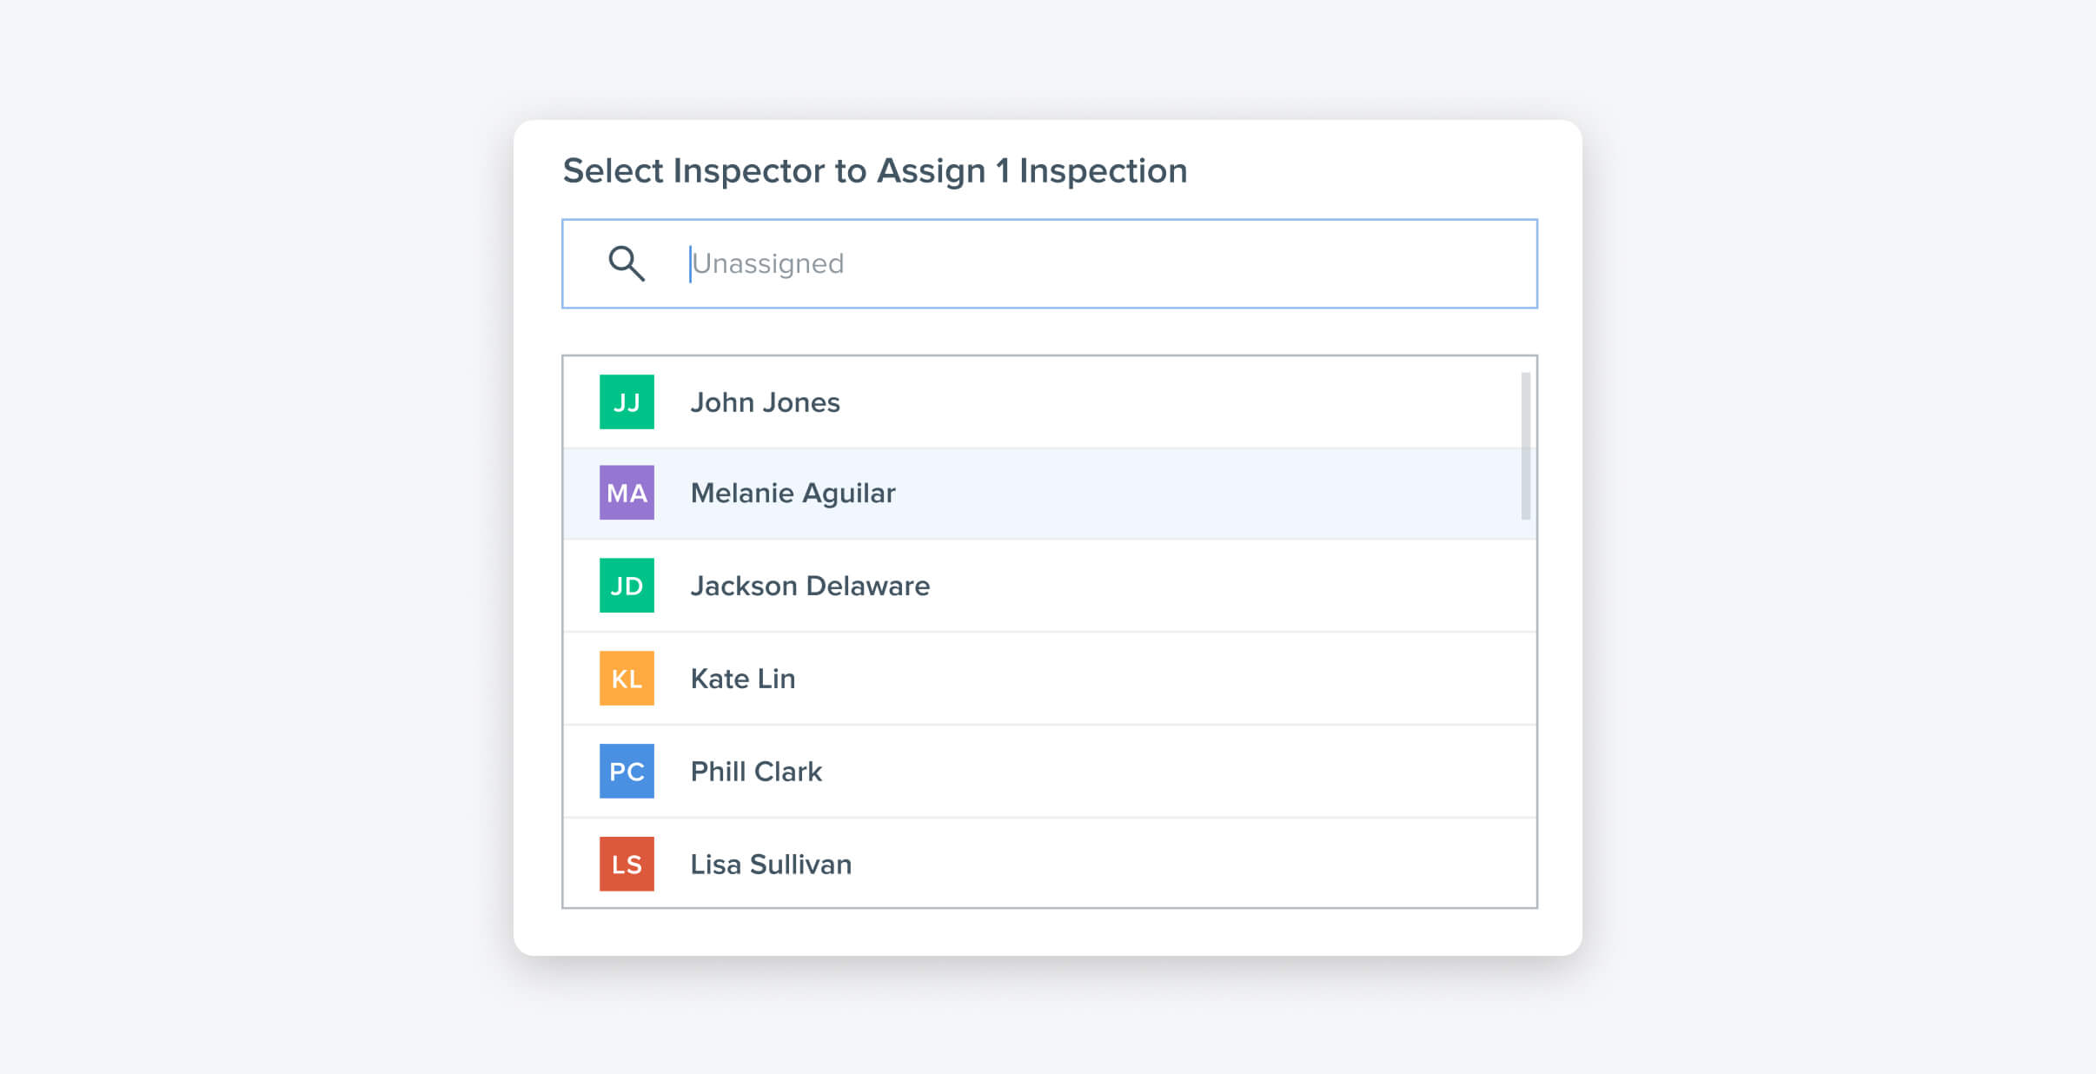Click the purple MA avatar icon
Viewport: 2096px width, 1074px height.
pos(627,493)
